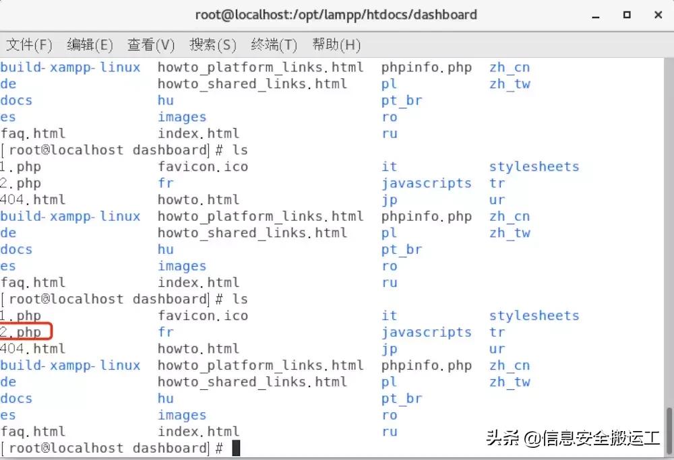The width and height of the screenshot is (674, 460).
Task: Open the 查看(V) menu
Action: [150, 44]
